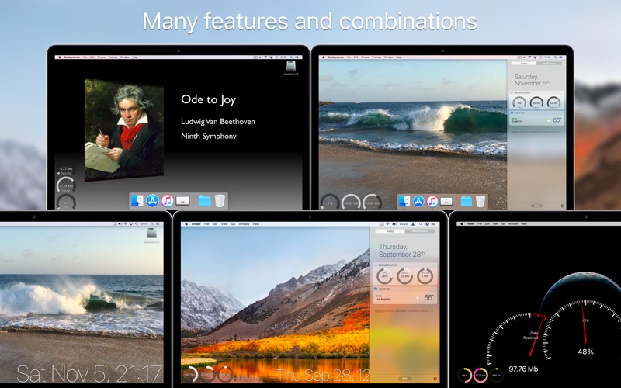
Task: Open Finder in the Beethoven screen dock
Action: (x=137, y=201)
